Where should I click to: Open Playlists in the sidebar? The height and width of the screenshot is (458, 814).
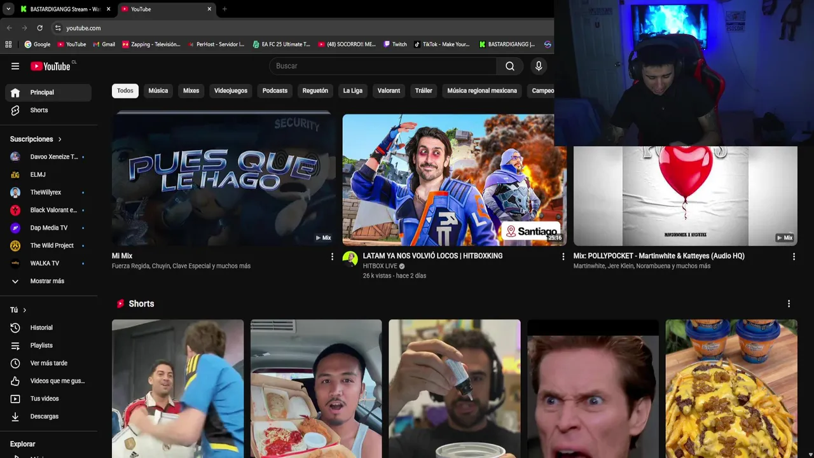pos(48,345)
